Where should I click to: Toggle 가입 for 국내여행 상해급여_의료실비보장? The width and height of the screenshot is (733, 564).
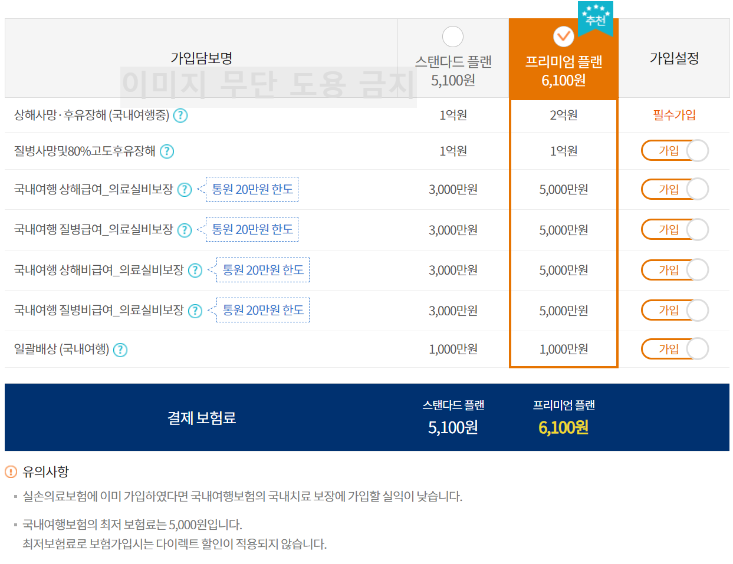click(x=675, y=190)
